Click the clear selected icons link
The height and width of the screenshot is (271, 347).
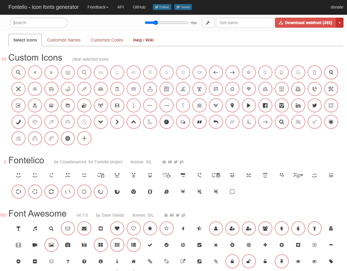click(90, 59)
